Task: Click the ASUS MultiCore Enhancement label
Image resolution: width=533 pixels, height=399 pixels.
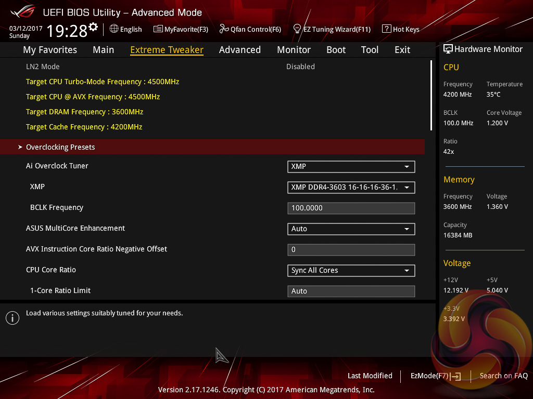Action: 75,229
